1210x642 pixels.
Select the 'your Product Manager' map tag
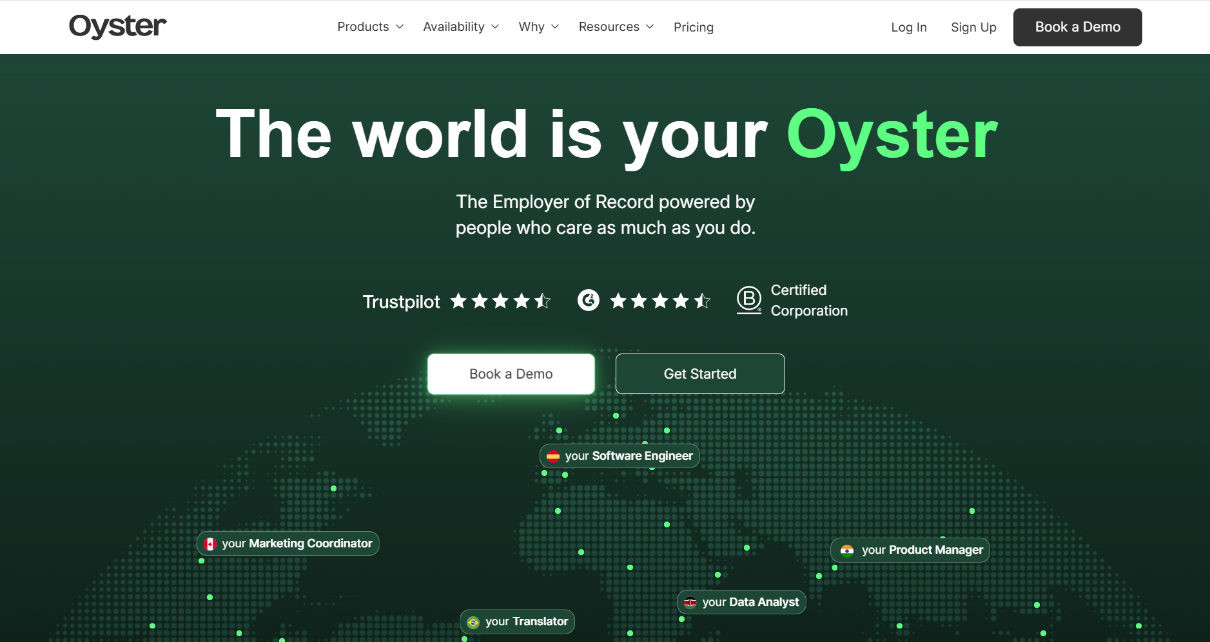click(x=910, y=550)
